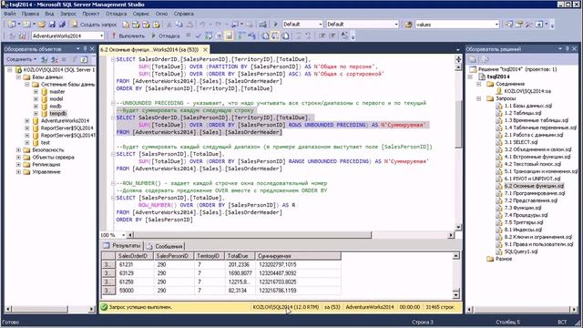Open the Запрос menu
The width and height of the screenshot is (583, 328).
[x=68, y=14]
